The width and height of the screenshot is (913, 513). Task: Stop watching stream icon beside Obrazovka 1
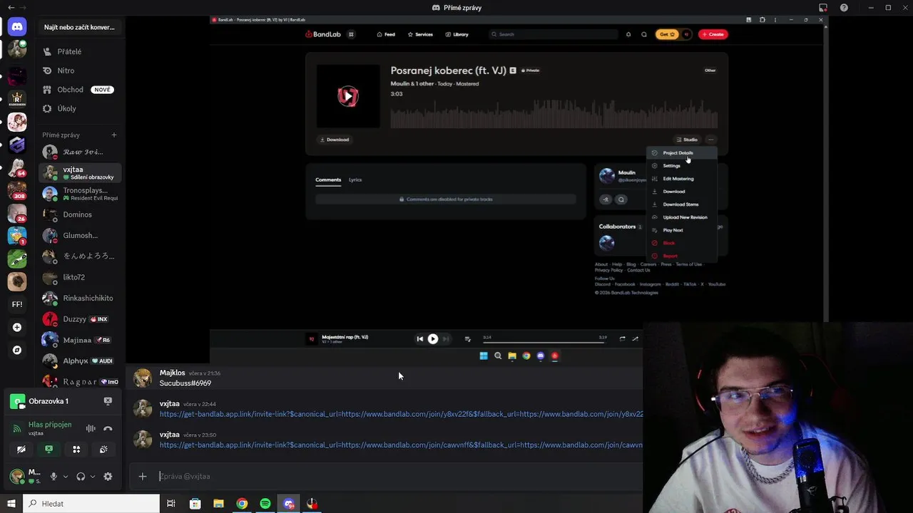(x=108, y=401)
